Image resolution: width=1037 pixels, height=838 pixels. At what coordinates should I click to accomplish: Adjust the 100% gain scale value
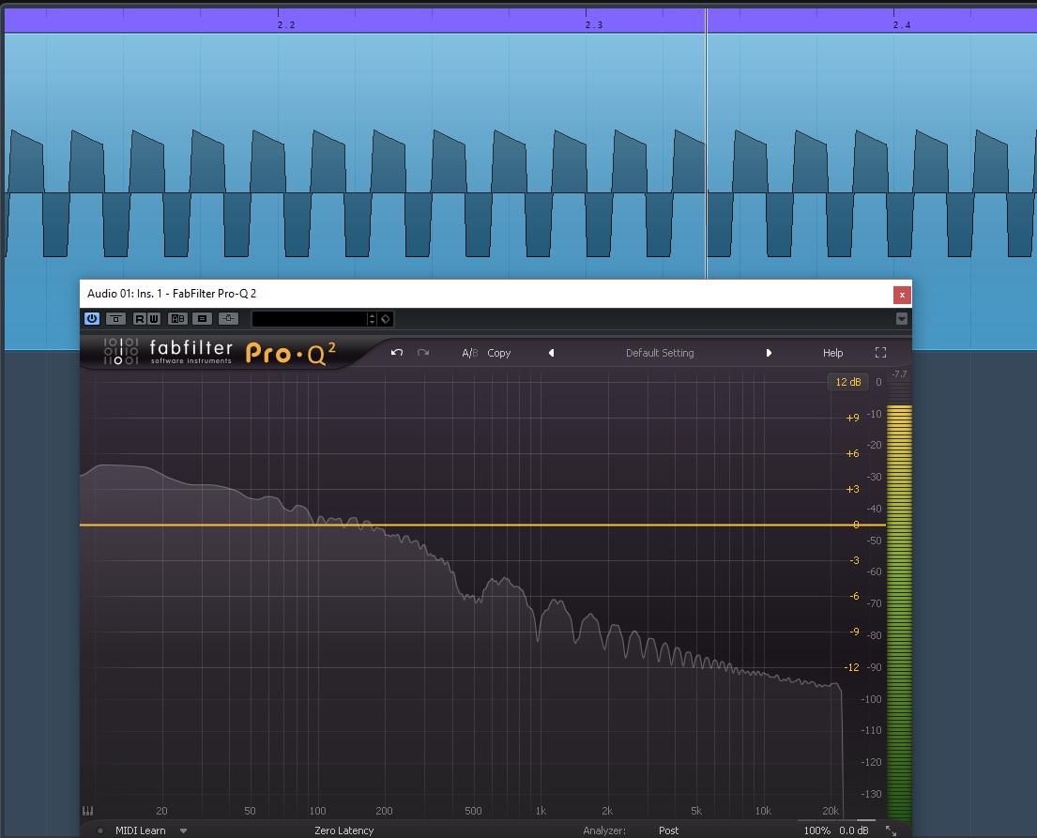pyautogui.click(x=816, y=830)
